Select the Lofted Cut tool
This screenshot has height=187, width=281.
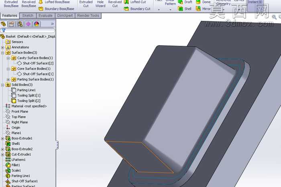coord(135,2)
